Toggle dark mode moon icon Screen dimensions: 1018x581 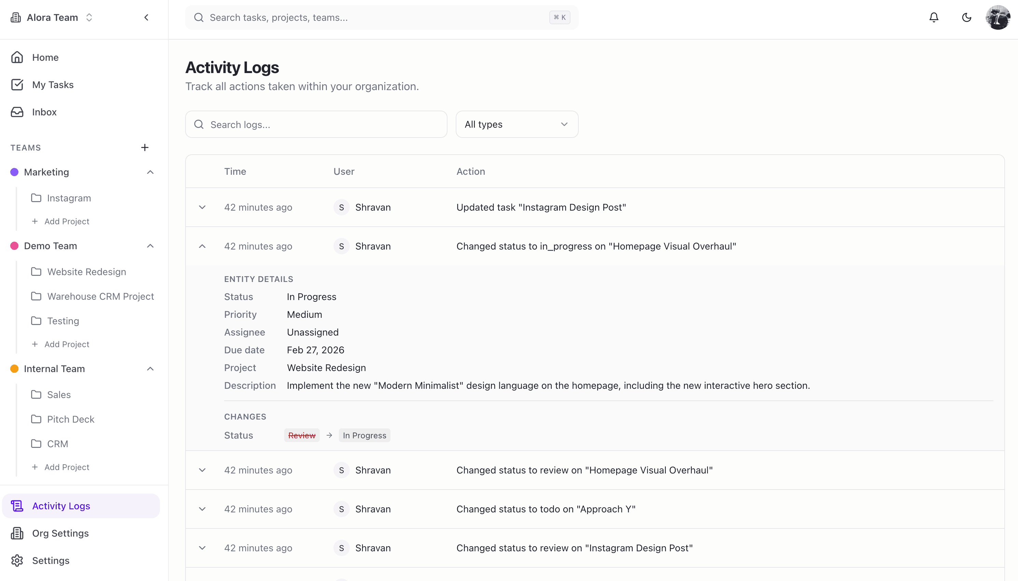coord(966,17)
